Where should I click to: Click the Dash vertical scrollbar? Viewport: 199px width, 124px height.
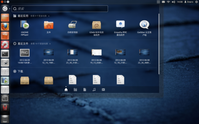click(x=159, y=44)
